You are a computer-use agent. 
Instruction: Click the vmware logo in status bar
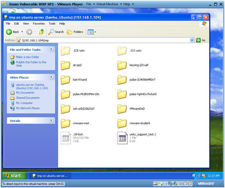click(206, 183)
